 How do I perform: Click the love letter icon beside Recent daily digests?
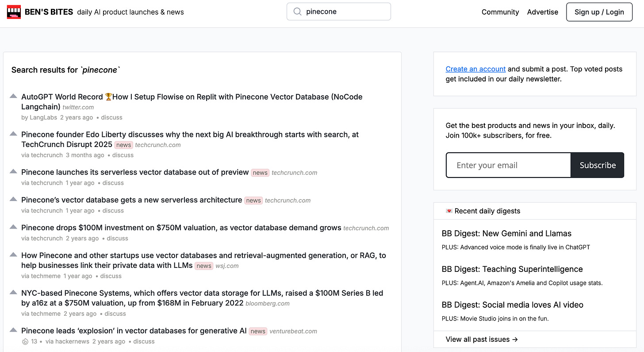click(449, 211)
